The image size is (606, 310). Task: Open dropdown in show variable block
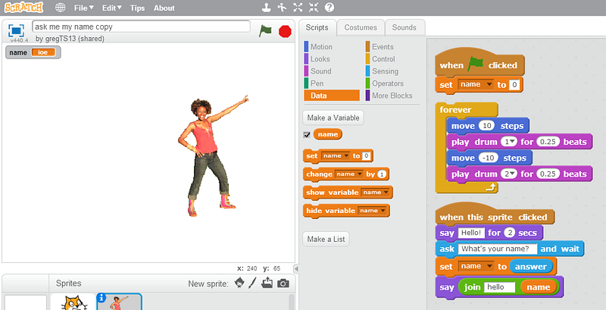(375, 192)
